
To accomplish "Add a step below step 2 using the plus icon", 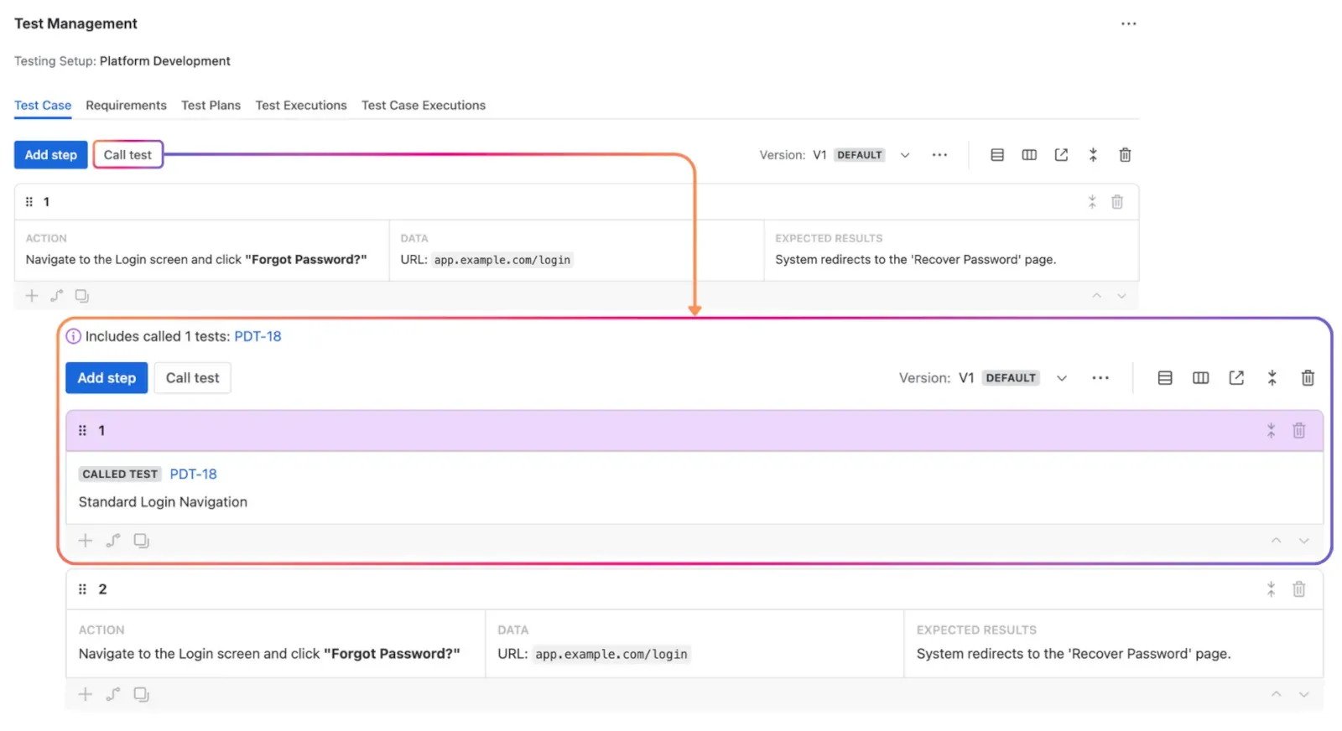I will click(x=86, y=694).
